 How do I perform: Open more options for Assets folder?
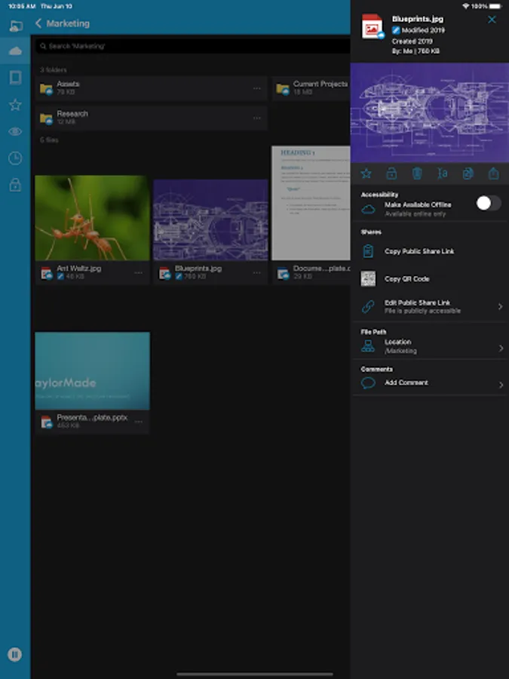tap(257, 88)
